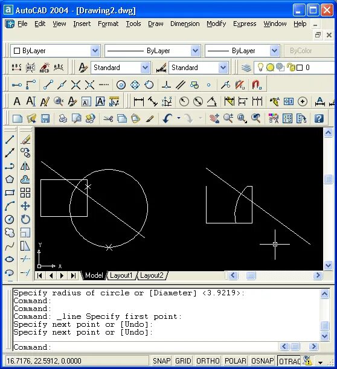The image size is (337, 369).
Task: Click the Erase modify tool
Action: tap(25, 140)
